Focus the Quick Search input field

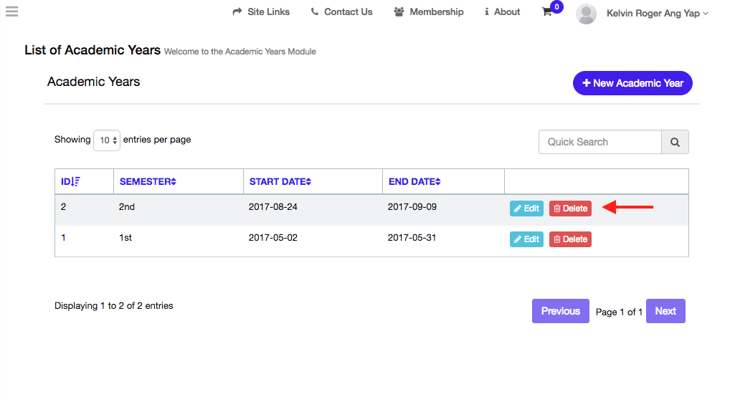[599, 142]
